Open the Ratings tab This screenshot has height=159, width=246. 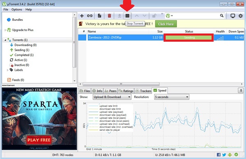pos(126,91)
